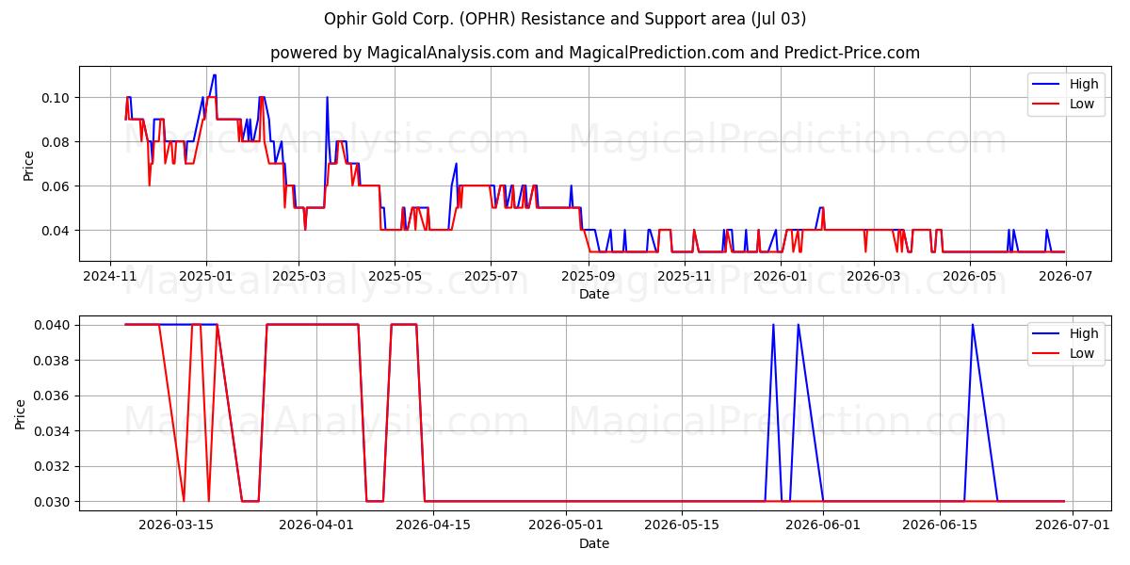Click the '2025-07' x-axis label on the top chart
The width and height of the screenshot is (1130, 565).
490,276
